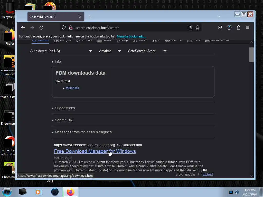Open the dark globe taskbar icon

point(55,192)
